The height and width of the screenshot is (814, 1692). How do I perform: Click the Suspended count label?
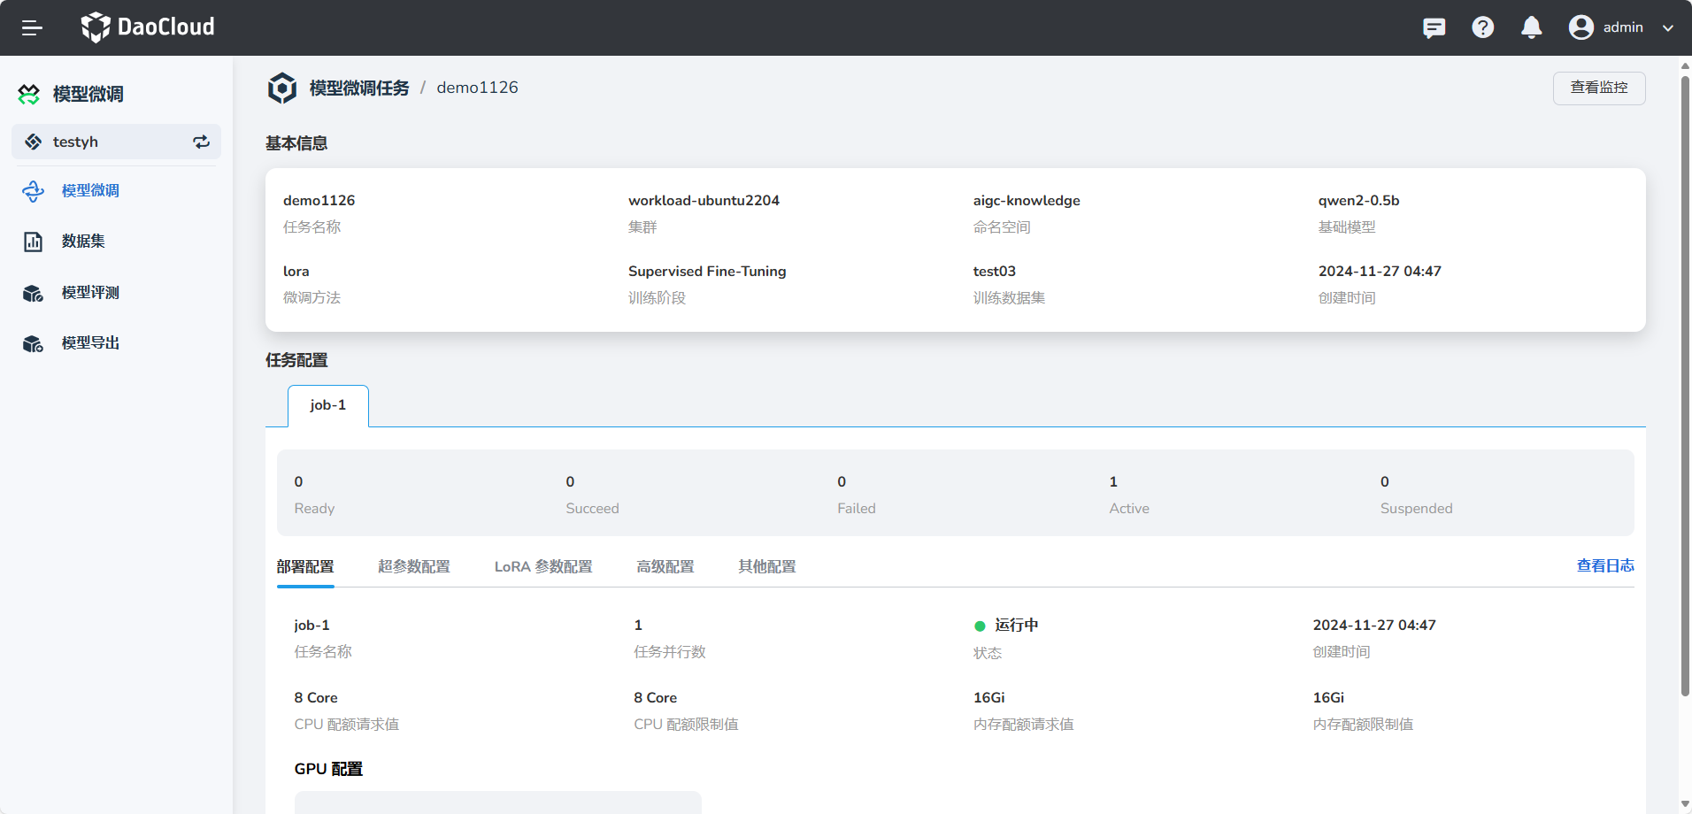point(1416,509)
